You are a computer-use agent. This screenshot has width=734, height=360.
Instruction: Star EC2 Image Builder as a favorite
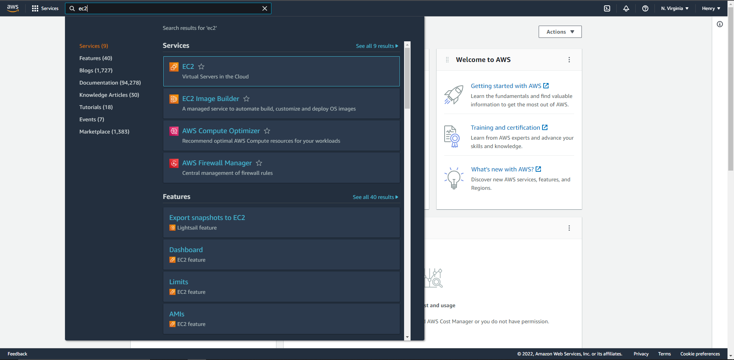[x=247, y=99]
